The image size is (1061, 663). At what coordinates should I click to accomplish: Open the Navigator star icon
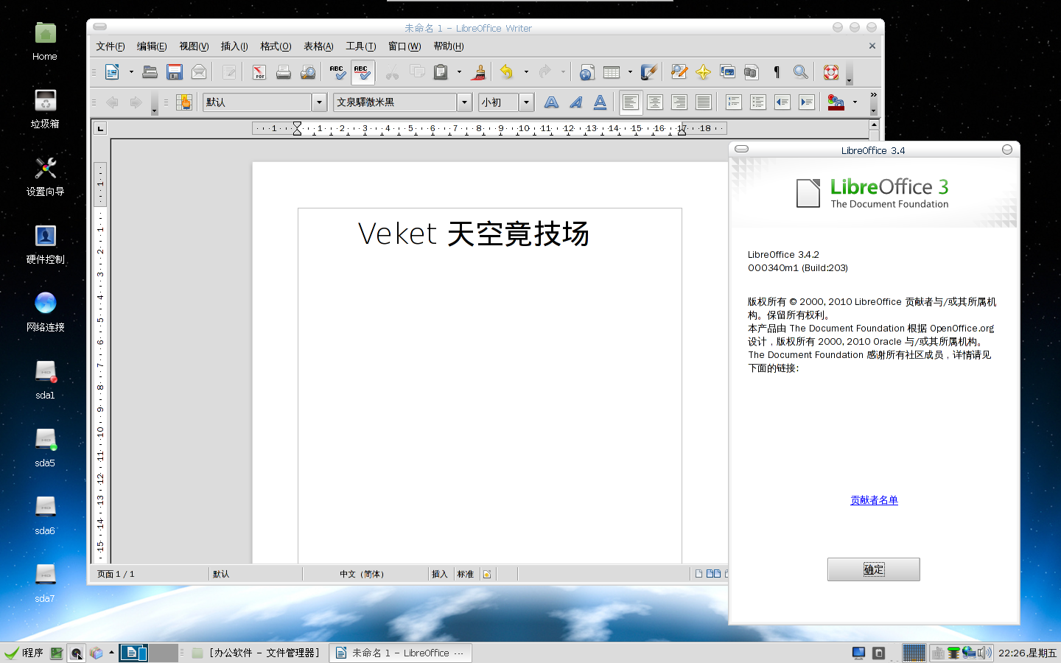pyautogui.click(x=704, y=72)
